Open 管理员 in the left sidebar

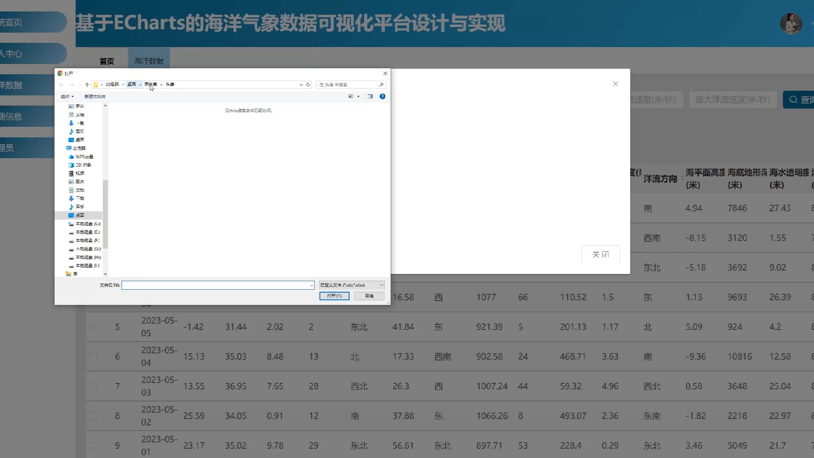tap(27, 148)
